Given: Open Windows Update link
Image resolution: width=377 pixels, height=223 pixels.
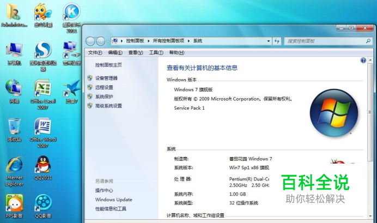Looking at the screenshot, I should point(113,200).
